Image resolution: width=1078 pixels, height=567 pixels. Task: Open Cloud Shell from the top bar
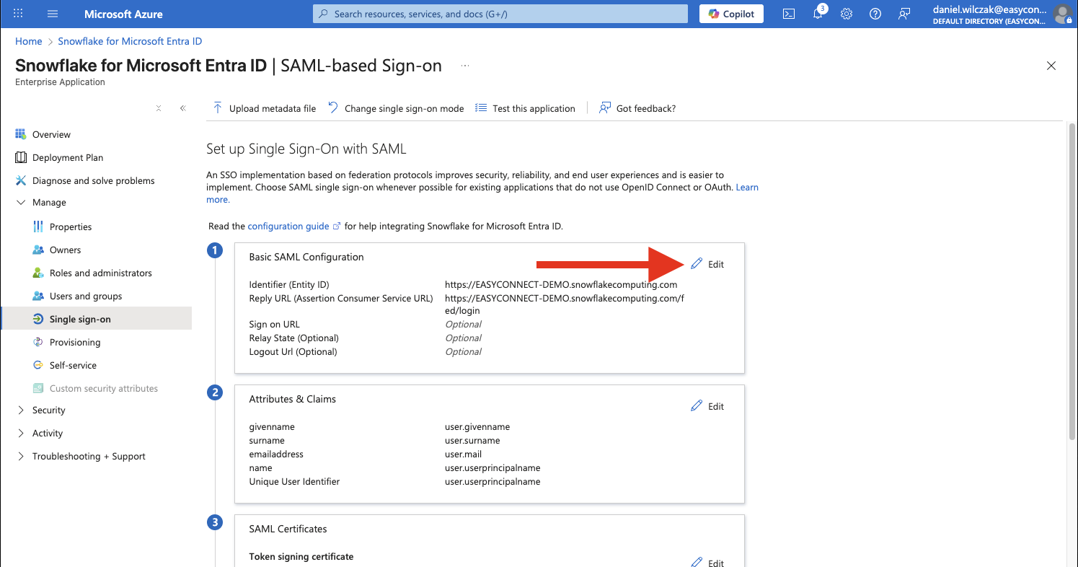pyautogui.click(x=789, y=14)
